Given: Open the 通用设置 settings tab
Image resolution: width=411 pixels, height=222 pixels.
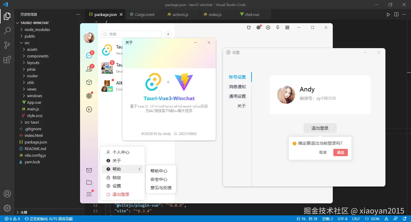Looking at the screenshot, I should 237,96.
